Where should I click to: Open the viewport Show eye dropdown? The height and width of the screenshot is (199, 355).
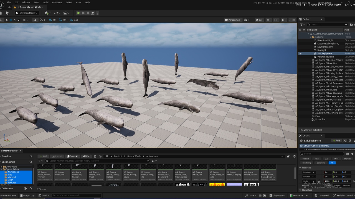268,20
